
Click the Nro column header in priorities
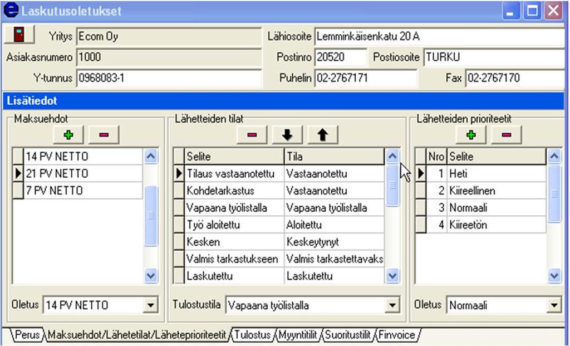click(x=436, y=157)
